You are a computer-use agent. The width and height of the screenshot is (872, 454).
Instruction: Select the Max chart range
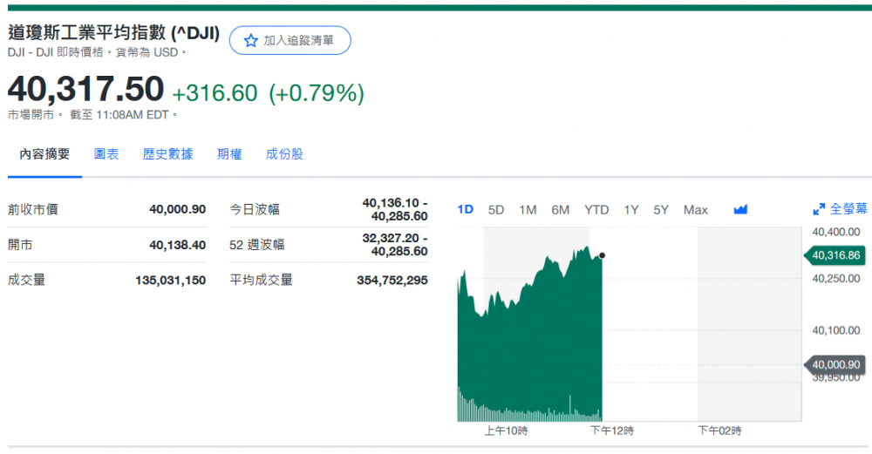point(696,210)
